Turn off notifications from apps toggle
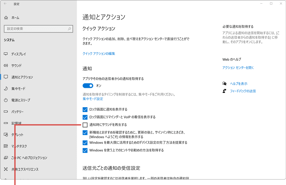The width and height of the screenshot is (286, 185). coord(88,85)
